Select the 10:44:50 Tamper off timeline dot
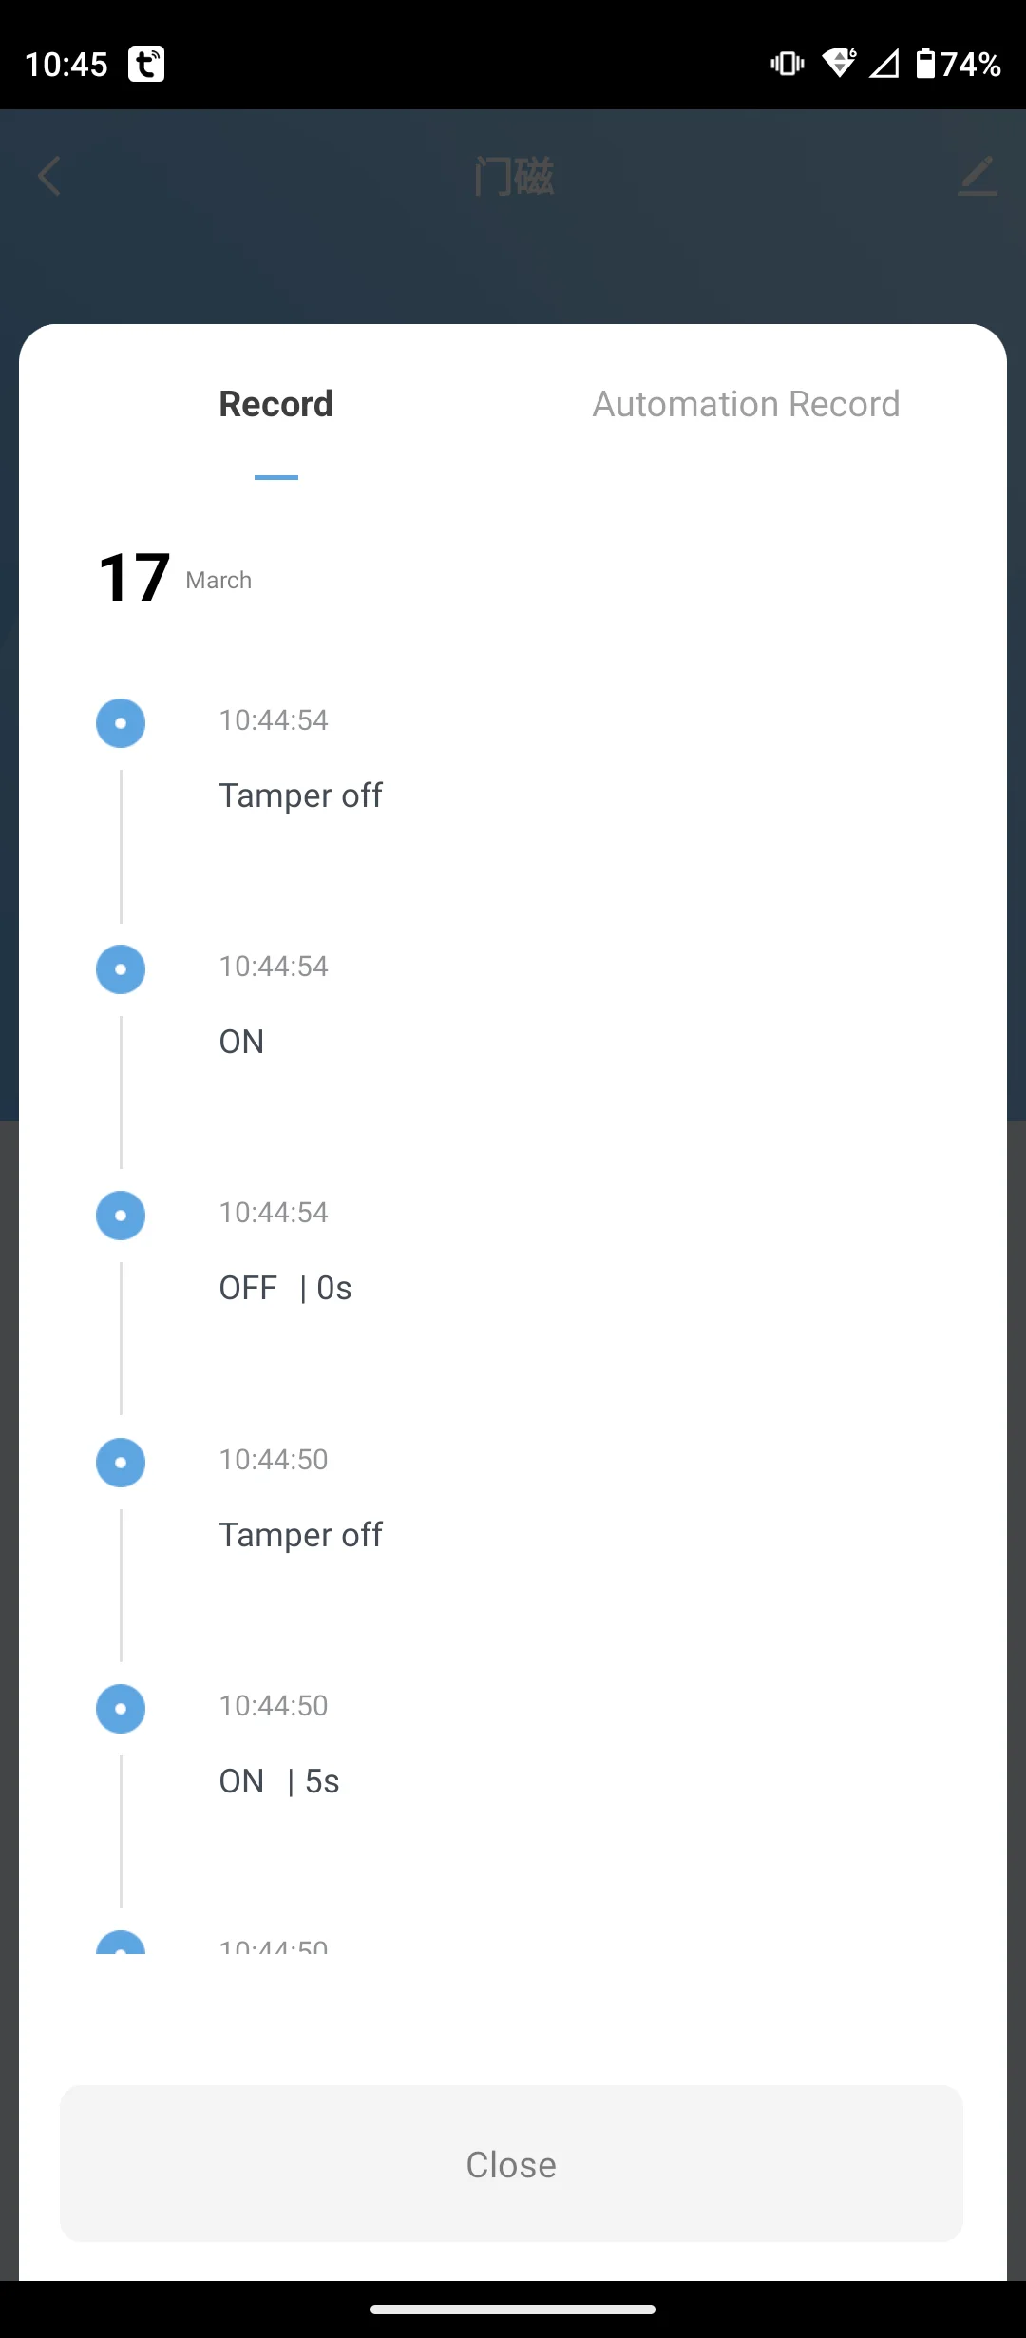 tap(121, 1462)
